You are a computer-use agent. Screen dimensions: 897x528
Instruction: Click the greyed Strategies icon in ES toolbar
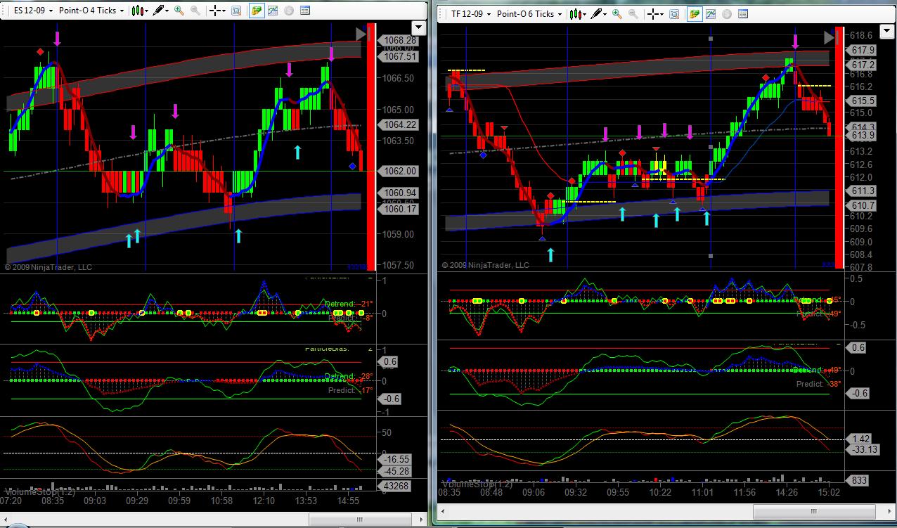pos(288,11)
